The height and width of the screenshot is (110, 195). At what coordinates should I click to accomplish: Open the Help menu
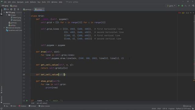[60, 2]
